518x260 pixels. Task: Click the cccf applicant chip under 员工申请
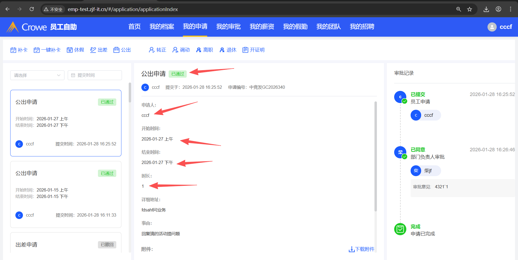coord(426,115)
